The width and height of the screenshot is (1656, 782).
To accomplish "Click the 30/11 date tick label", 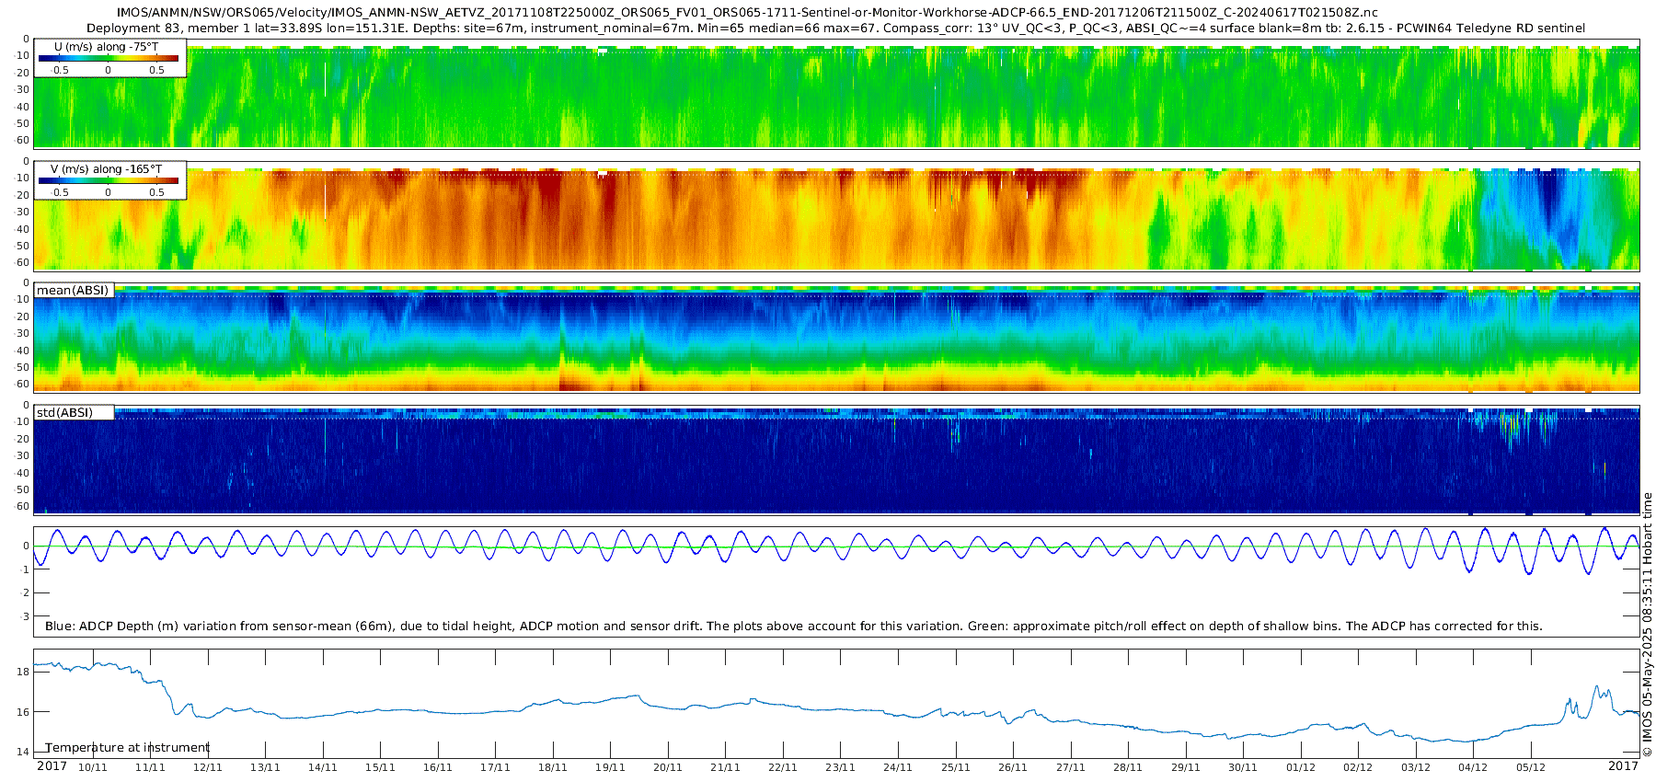I will (1243, 767).
